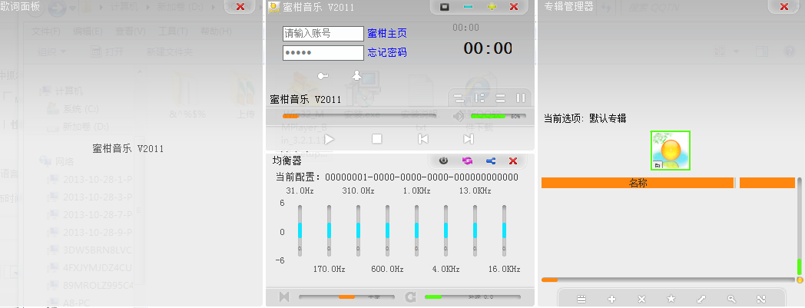Open 帮助(H) menu in background Explorer
The image size is (805, 308).
216,31
